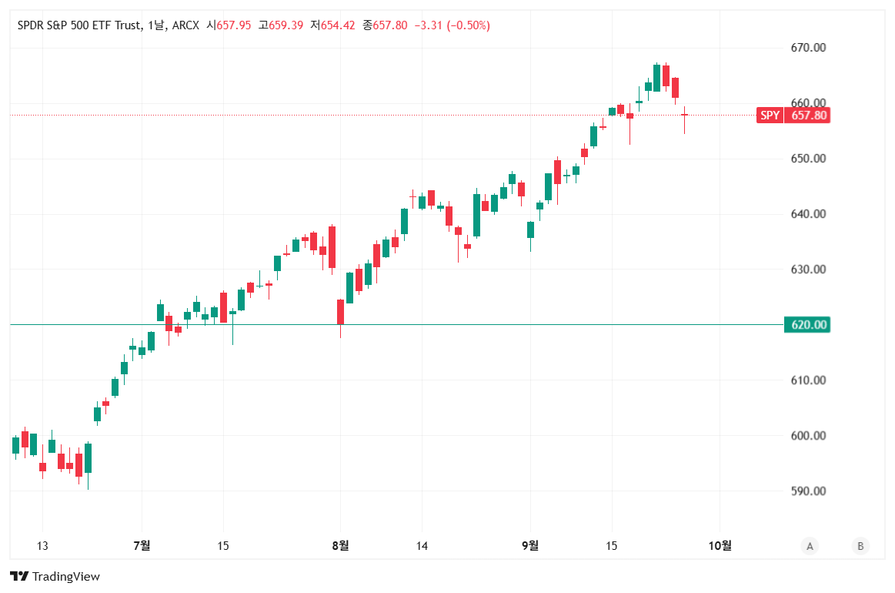This screenshot has height=593, width=895.
Task: Toggle the B scale button
Action: coord(860,546)
